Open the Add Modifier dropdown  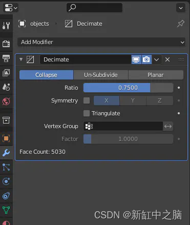point(101,42)
